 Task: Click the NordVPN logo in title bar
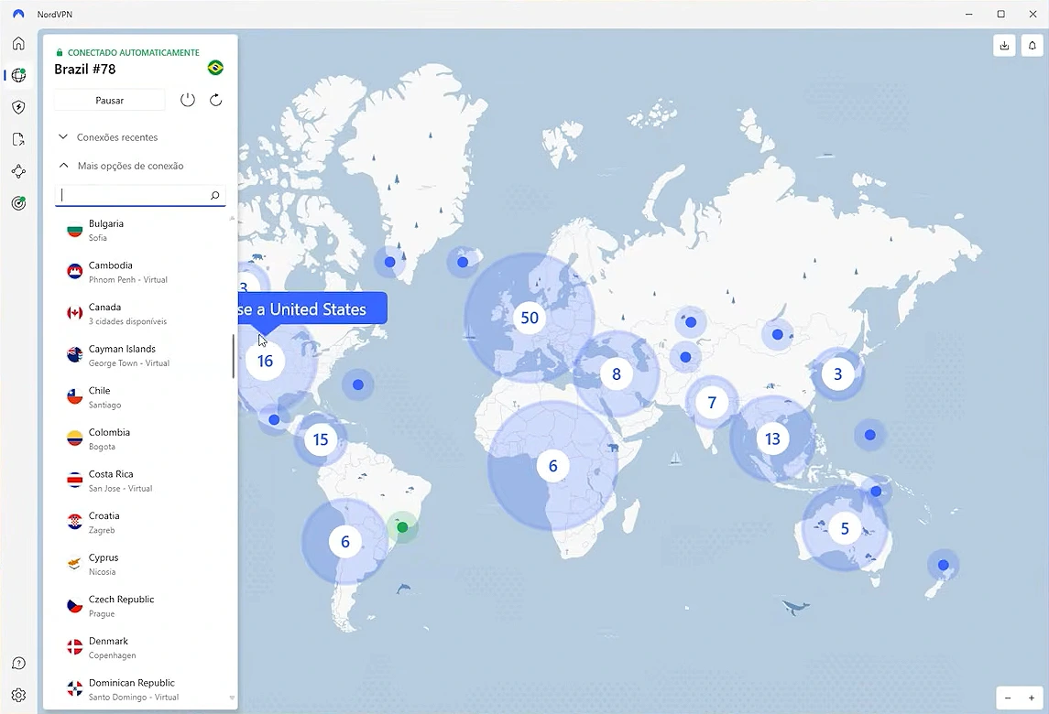point(18,14)
